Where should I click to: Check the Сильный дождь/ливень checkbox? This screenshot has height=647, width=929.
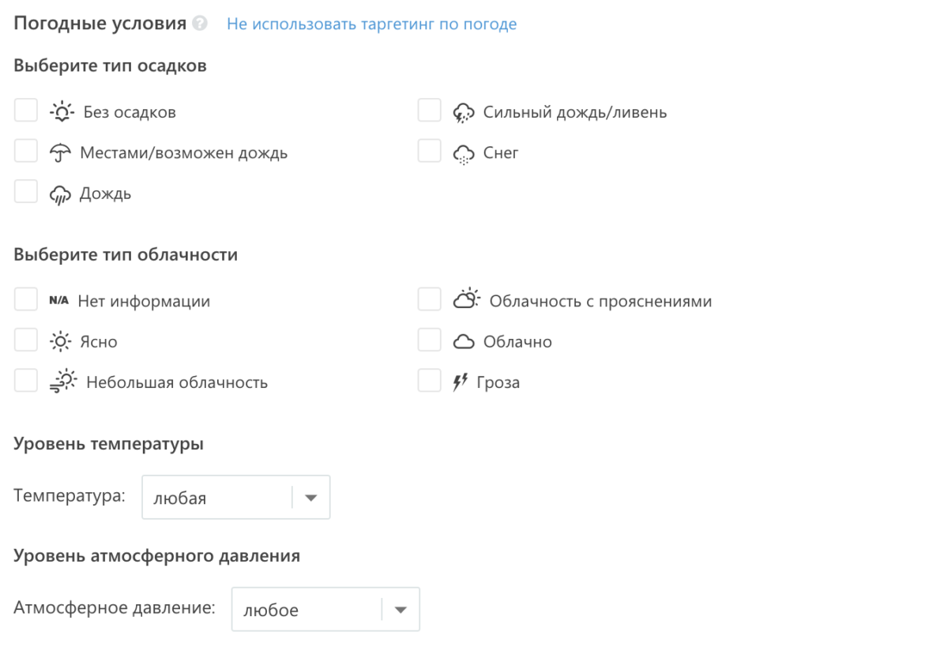pos(429,111)
